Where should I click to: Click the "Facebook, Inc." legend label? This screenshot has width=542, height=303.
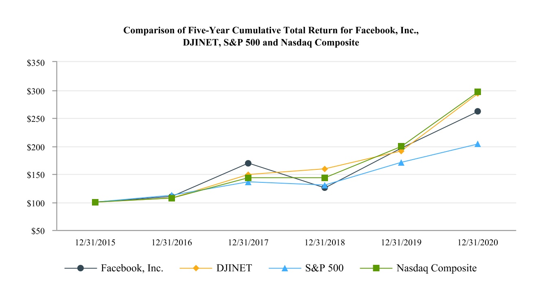[x=132, y=268]
